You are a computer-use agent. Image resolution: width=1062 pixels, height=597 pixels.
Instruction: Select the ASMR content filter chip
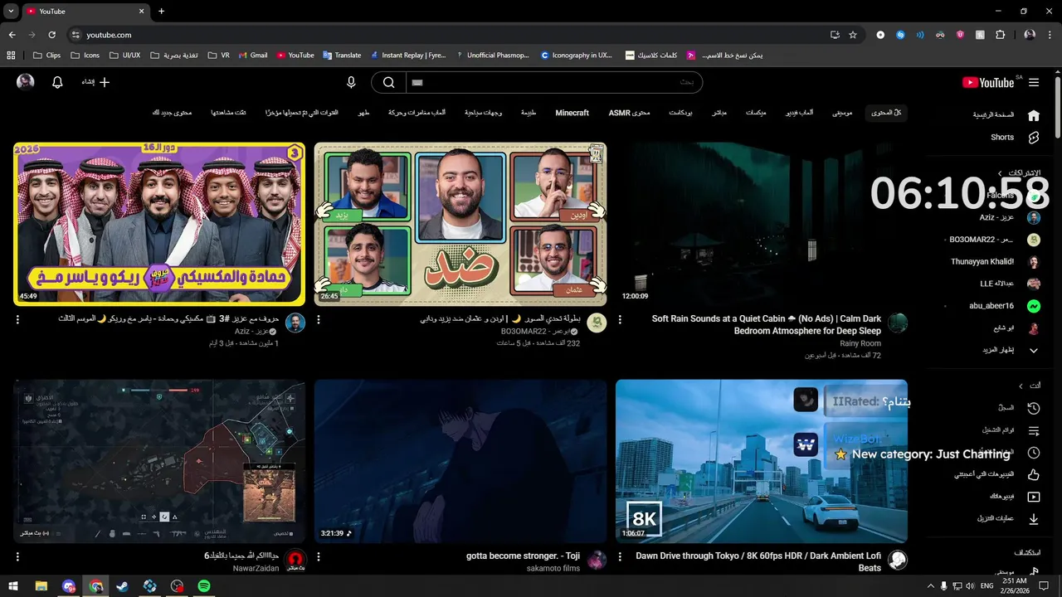(629, 113)
